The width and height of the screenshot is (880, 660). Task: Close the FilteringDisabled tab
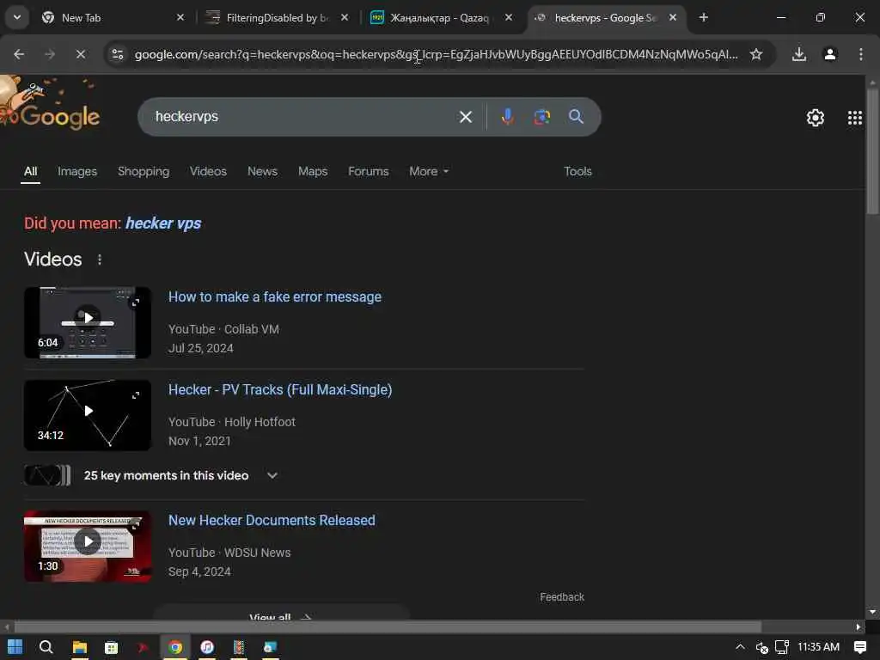coord(345,17)
